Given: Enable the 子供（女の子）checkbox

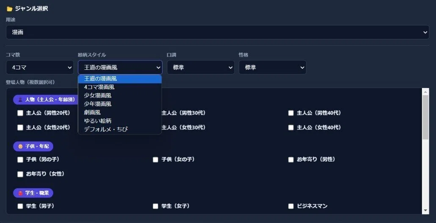Looking at the screenshot, I should click(x=155, y=160).
